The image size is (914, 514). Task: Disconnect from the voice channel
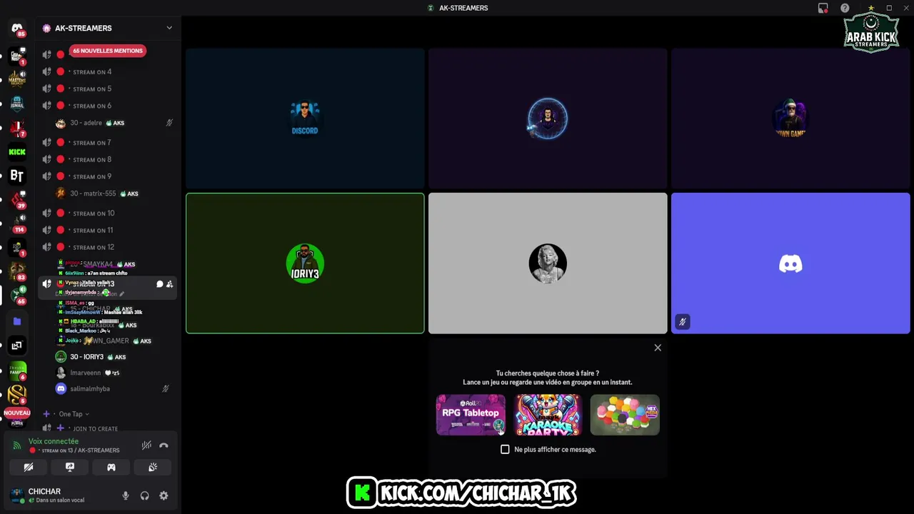click(164, 445)
